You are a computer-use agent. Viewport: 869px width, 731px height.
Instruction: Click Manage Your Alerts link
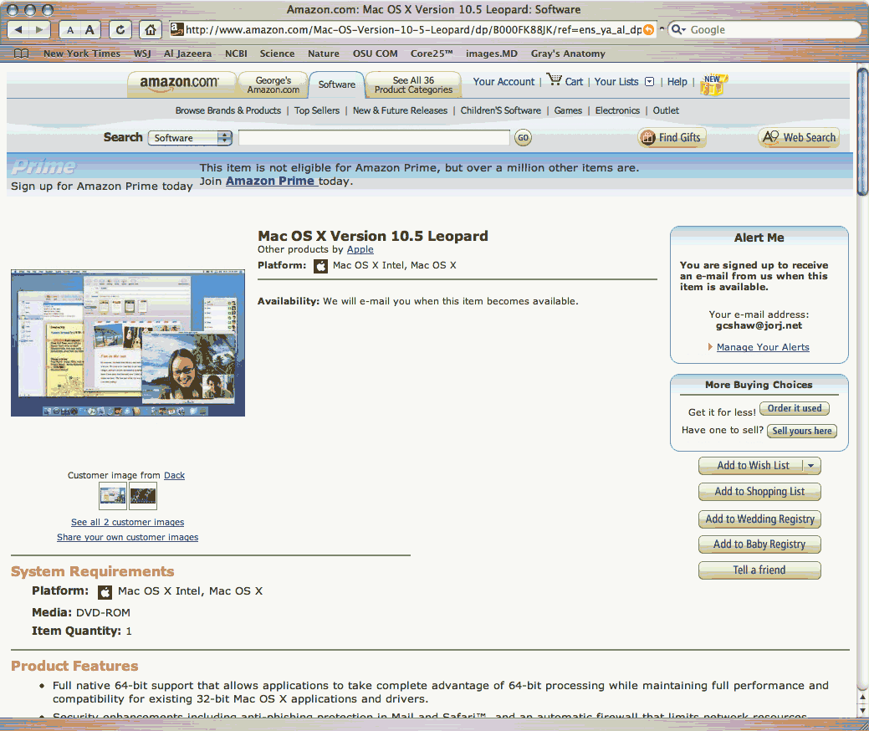click(763, 347)
